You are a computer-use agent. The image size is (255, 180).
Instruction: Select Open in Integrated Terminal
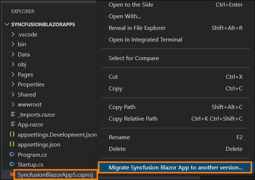click(x=176, y=40)
